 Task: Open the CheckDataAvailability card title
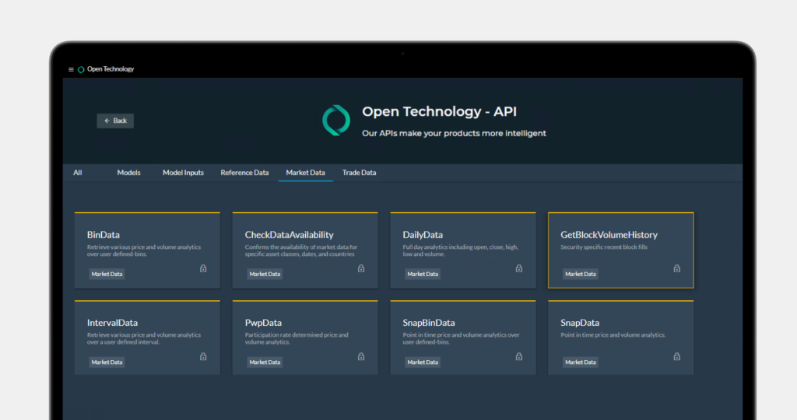point(290,235)
